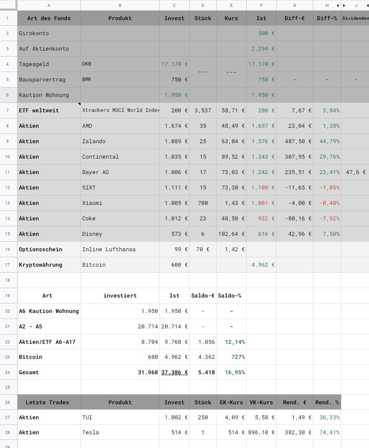Click the select-all corner box of the sheet
369x448 pixels.
click(9, 5)
